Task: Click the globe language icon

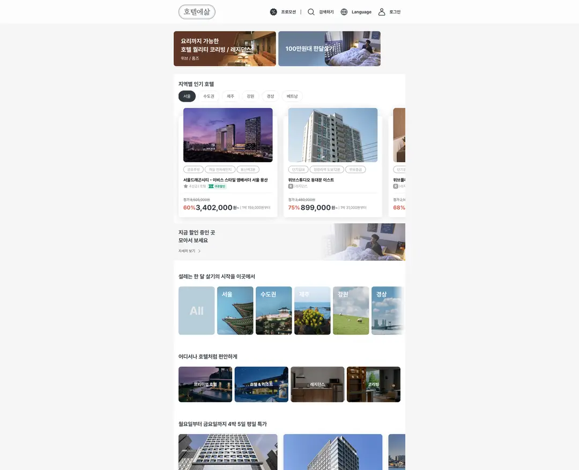Action: click(x=344, y=12)
